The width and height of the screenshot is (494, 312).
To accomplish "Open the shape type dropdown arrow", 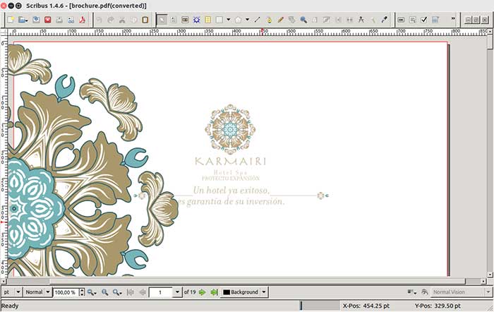I will pyautogui.click(x=229, y=20).
